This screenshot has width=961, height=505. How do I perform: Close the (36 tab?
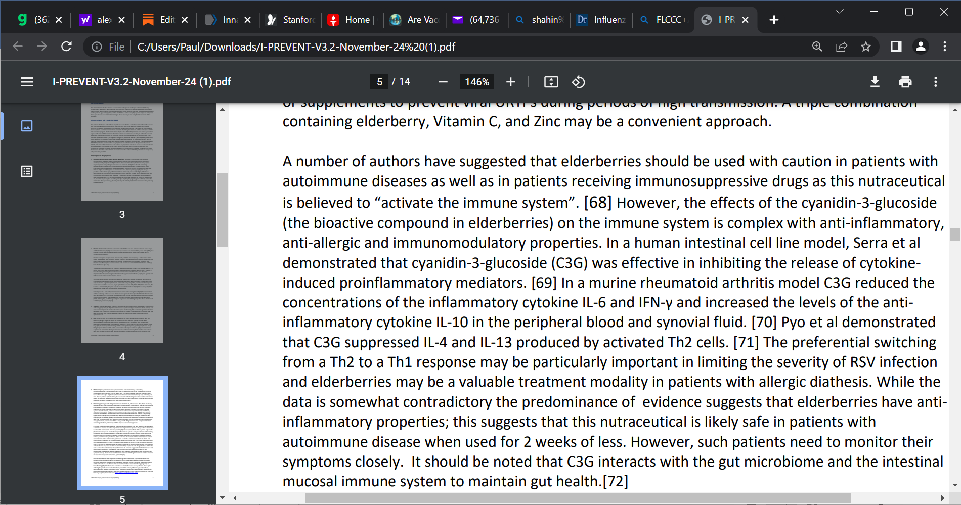(59, 20)
